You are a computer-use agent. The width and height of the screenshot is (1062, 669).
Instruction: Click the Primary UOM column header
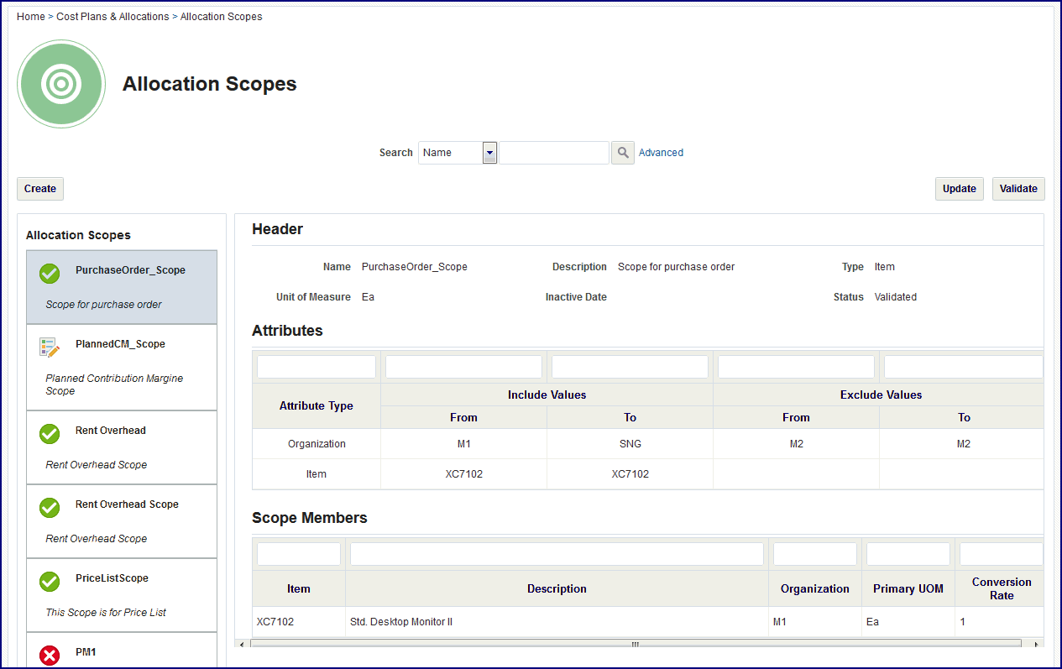coord(908,588)
